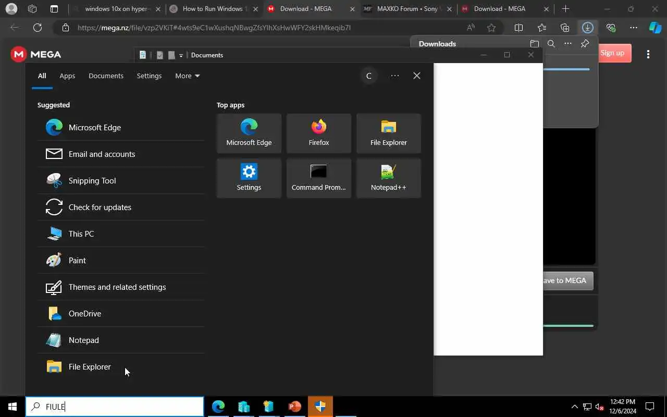This screenshot has height=417, width=667.
Task: Switch to the Settings search tab
Action: [149, 76]
